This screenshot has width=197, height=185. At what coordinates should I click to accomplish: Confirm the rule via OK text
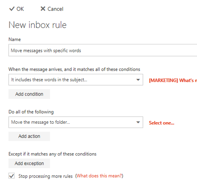point(20,9)
